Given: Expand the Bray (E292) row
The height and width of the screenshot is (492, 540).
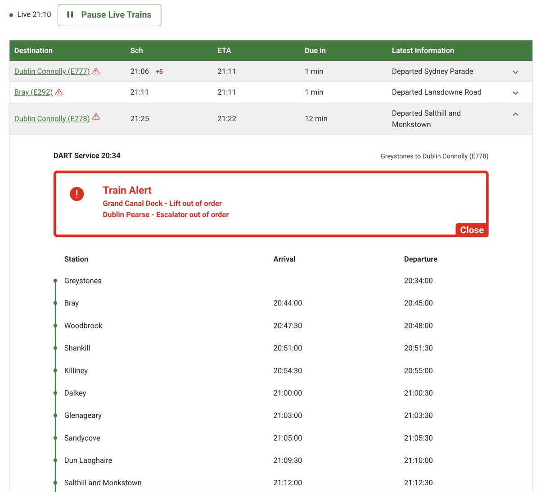Looking at the screenshot, I should tap(516, 93).
